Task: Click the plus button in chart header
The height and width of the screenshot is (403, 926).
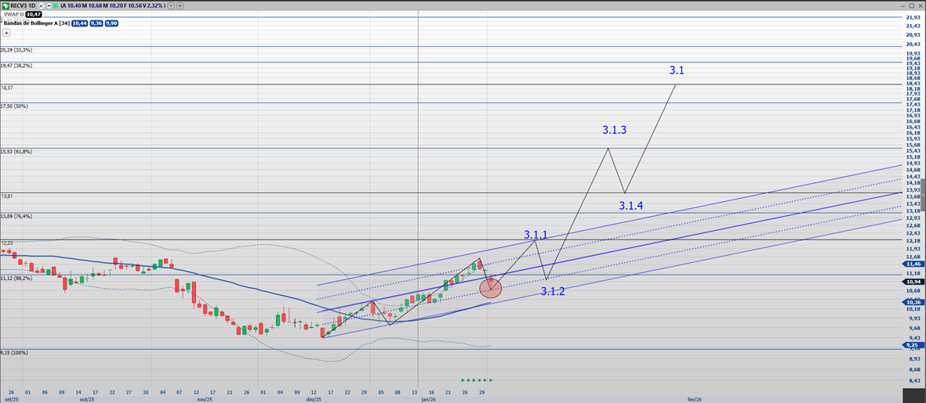Action: coord(180,5)
